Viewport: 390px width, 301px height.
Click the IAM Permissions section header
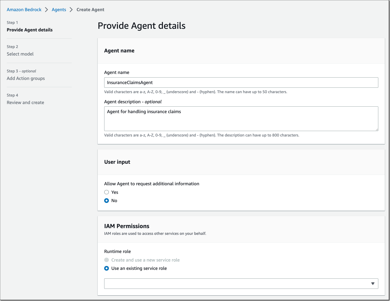127,226
